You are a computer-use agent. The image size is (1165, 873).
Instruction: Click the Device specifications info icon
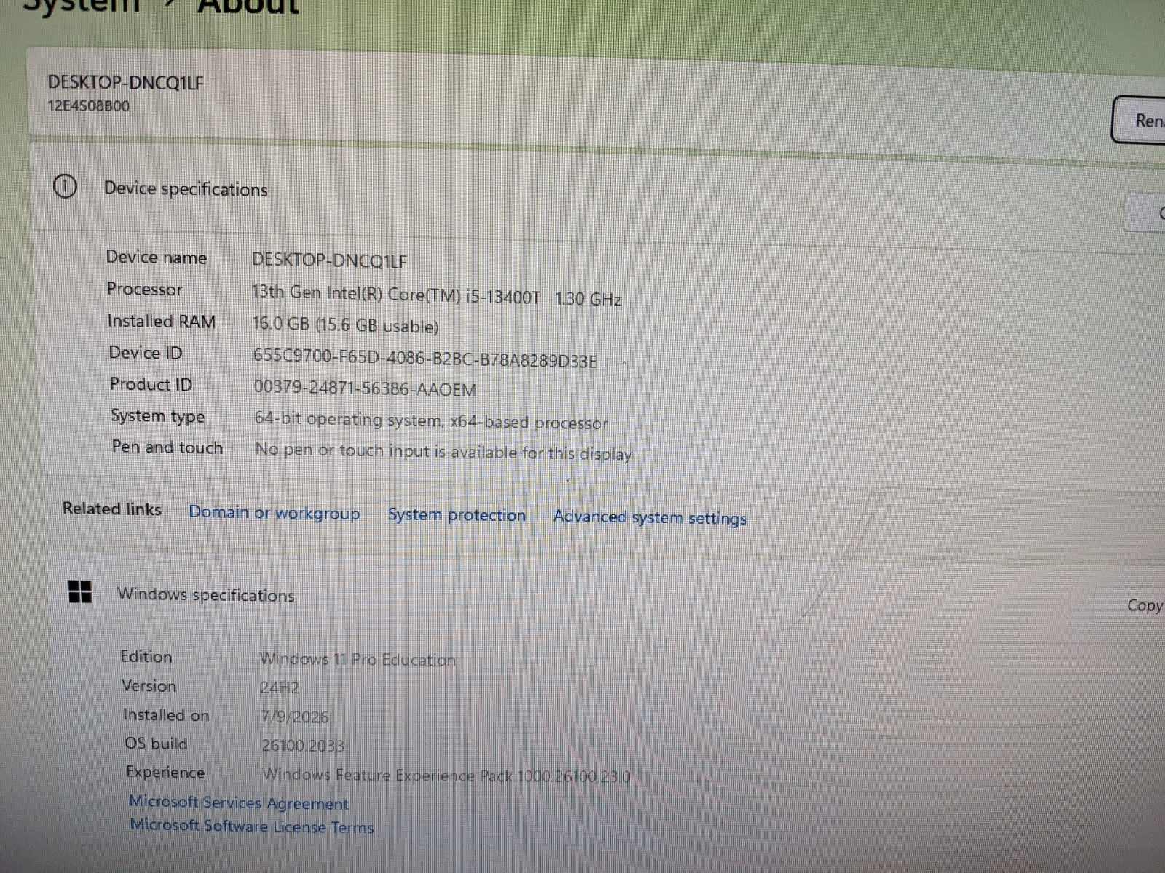pos(65,187)
